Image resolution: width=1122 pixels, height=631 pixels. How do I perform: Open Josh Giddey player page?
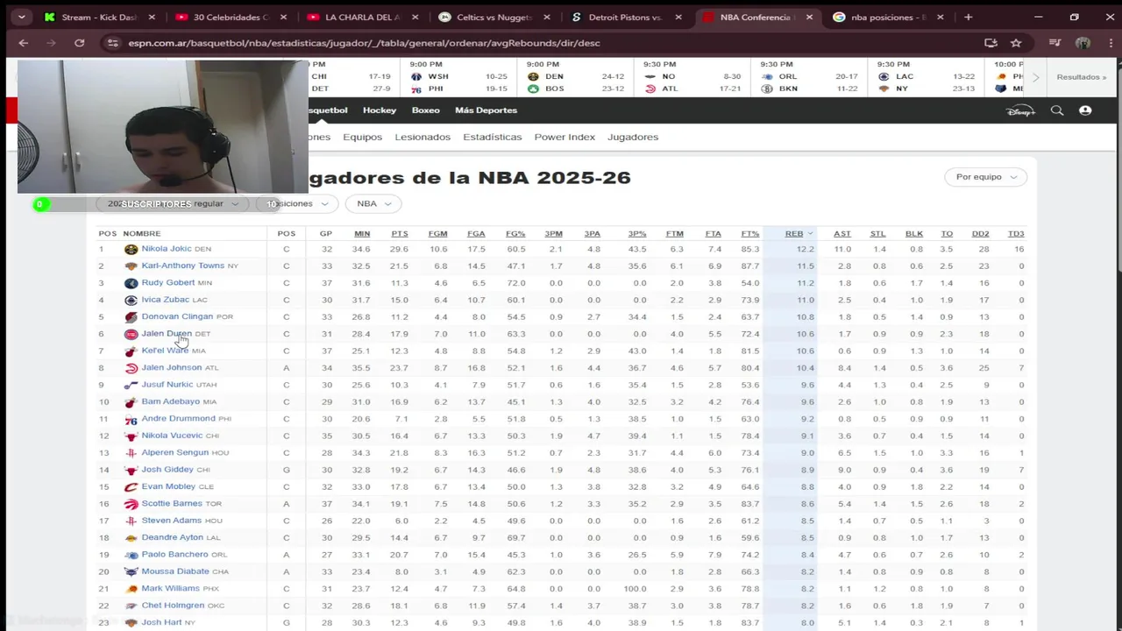click(167, 470)
